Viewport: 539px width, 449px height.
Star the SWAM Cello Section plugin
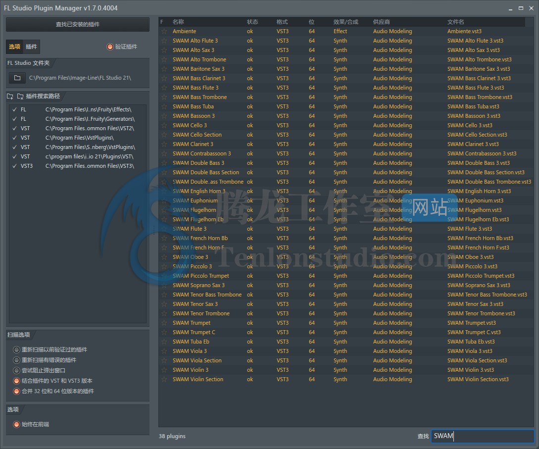pyautogui.click(x=164, y=135)
